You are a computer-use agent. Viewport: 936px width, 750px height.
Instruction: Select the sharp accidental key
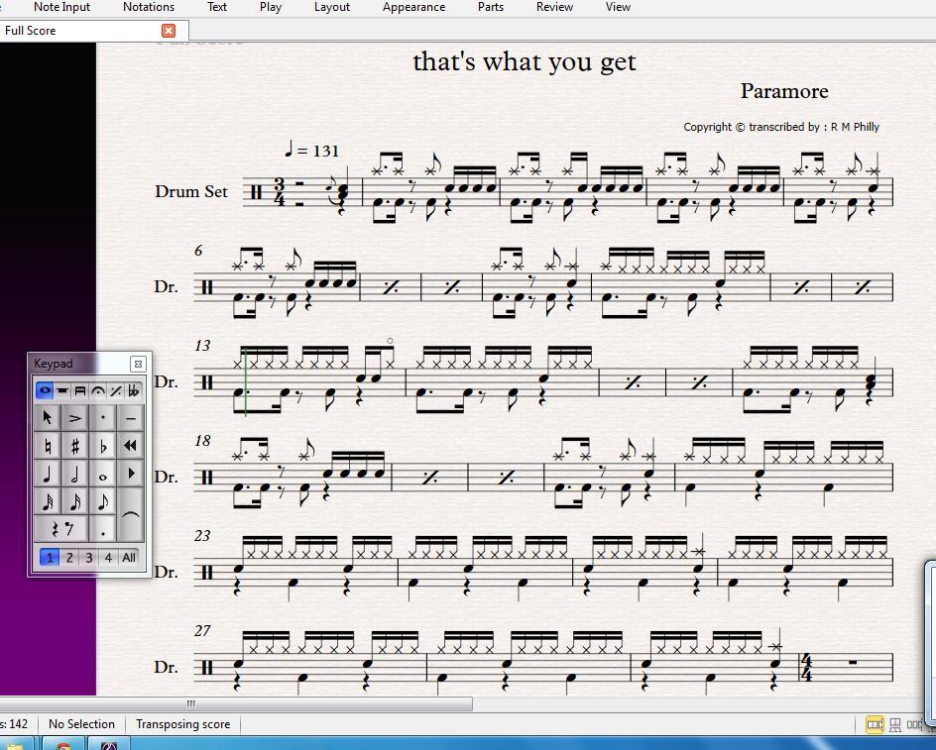(75, 446)
